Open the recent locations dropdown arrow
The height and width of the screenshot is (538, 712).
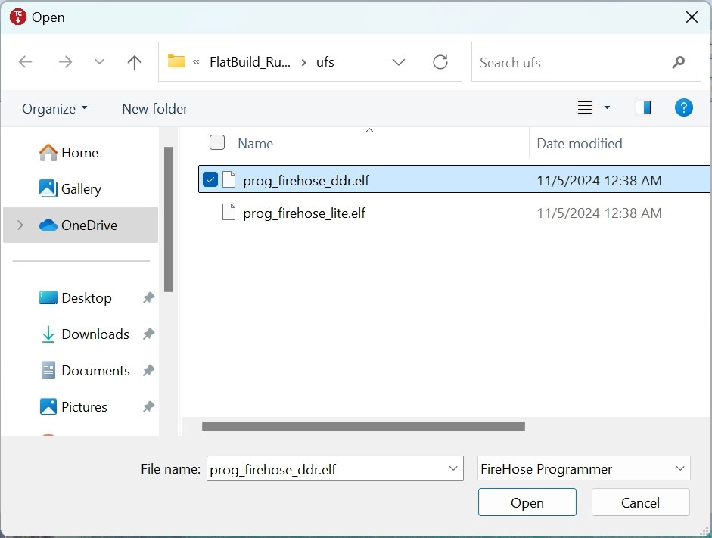tap(99, 62)
